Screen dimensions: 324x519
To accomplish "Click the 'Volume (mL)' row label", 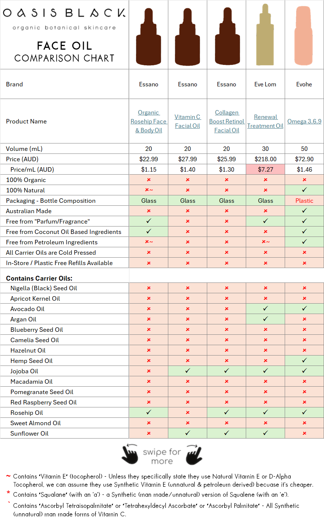I will point(24,149).
